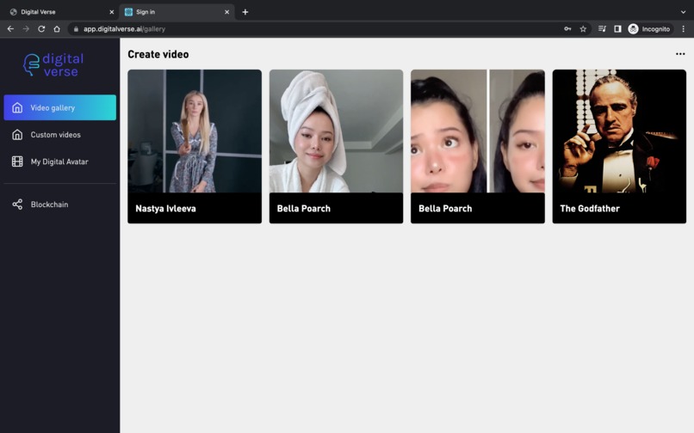Click the film strip icon for My Digital Avatar
The height and width of the screenshot is (433, 694).
17,162
